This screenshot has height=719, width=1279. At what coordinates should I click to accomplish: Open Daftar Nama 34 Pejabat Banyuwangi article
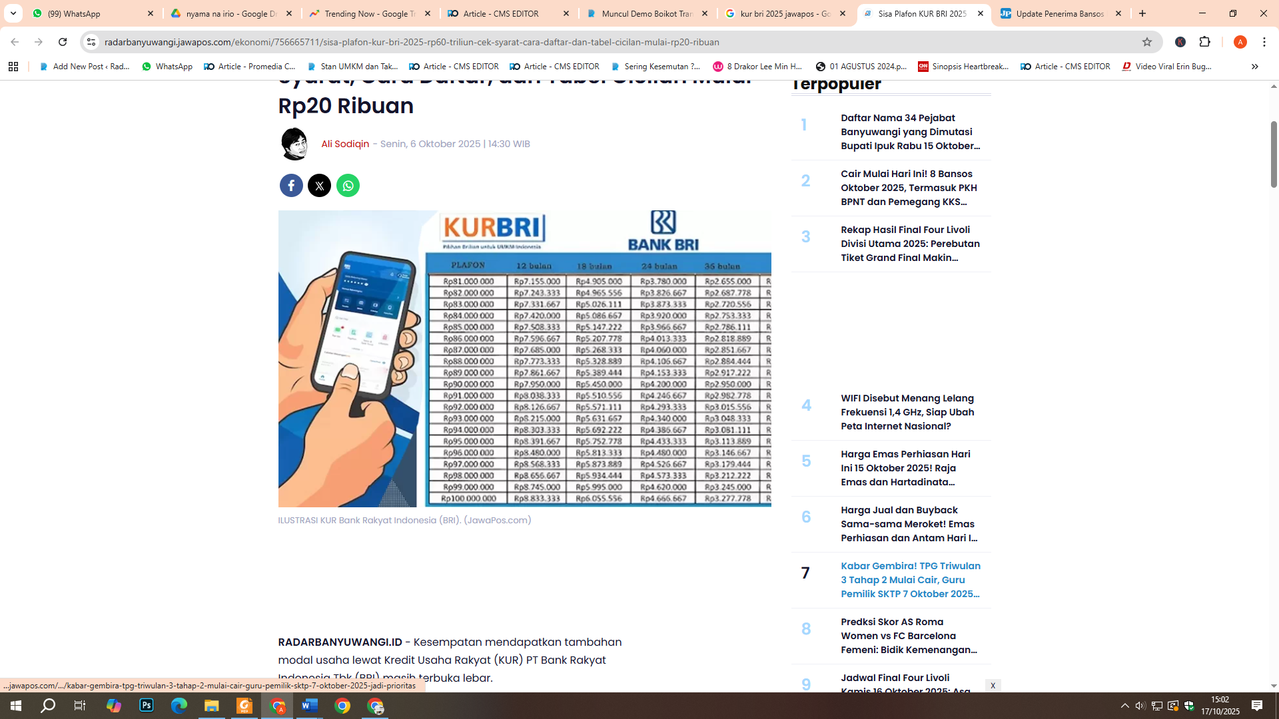pos(910,132)
